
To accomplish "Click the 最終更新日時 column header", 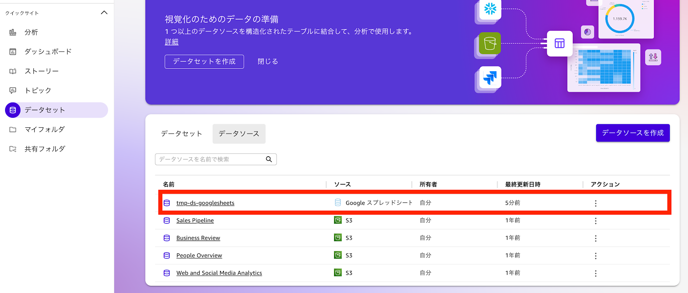I will [x=523, y=185].
